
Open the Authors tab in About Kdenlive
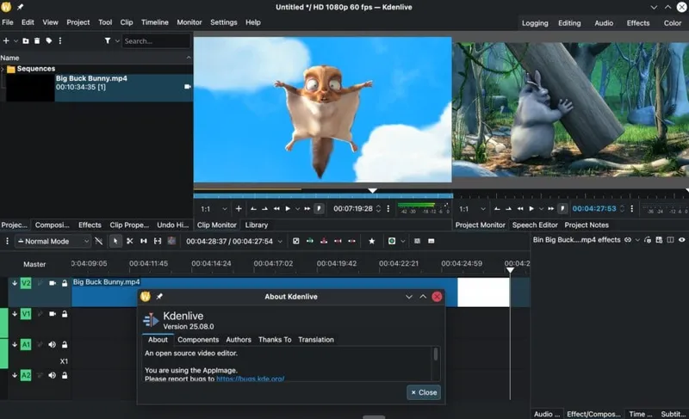[239, 340]
